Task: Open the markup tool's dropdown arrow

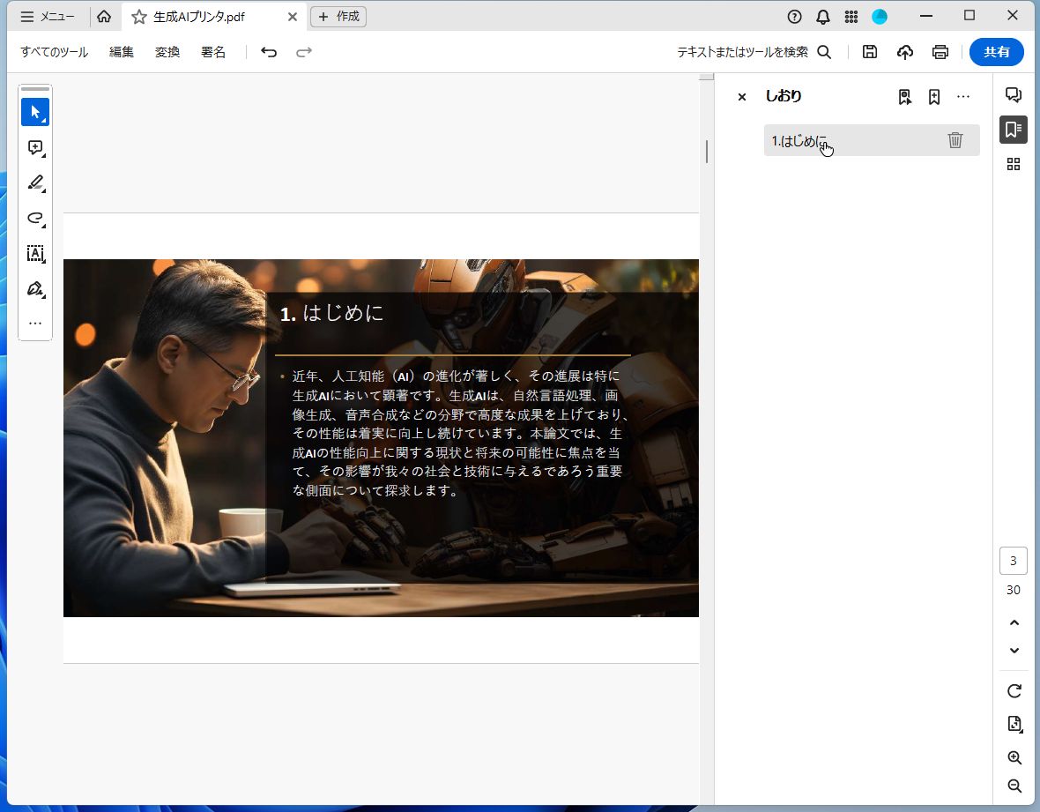Action: click(42, 191)
